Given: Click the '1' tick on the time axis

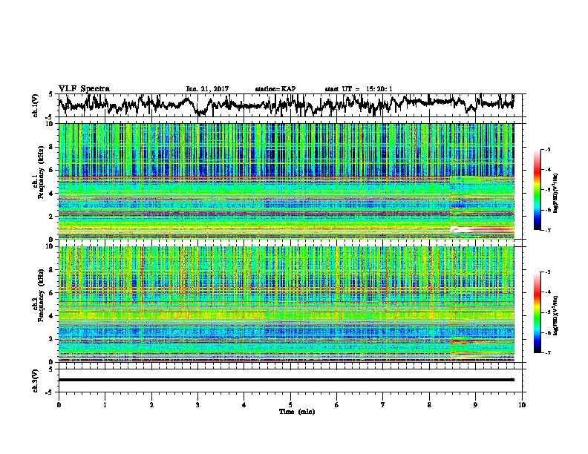Looking at the screenshot, I should pos(105,405).
